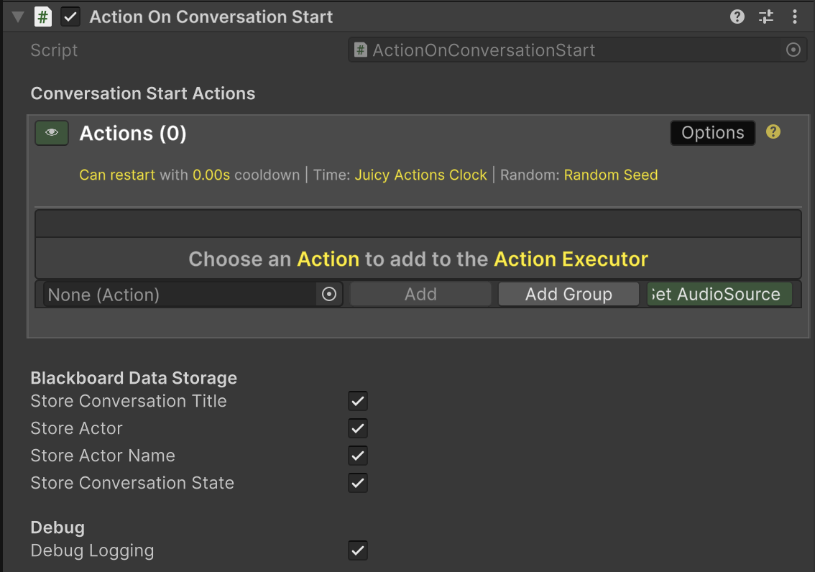Open component preset settings sliders icon
This screenshot has height=572, width=815.
pyautogui.click(x=766, y=17)
